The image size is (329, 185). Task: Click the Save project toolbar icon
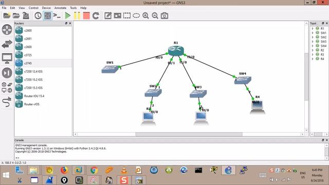pyautogui.click(x=26, y=16)
